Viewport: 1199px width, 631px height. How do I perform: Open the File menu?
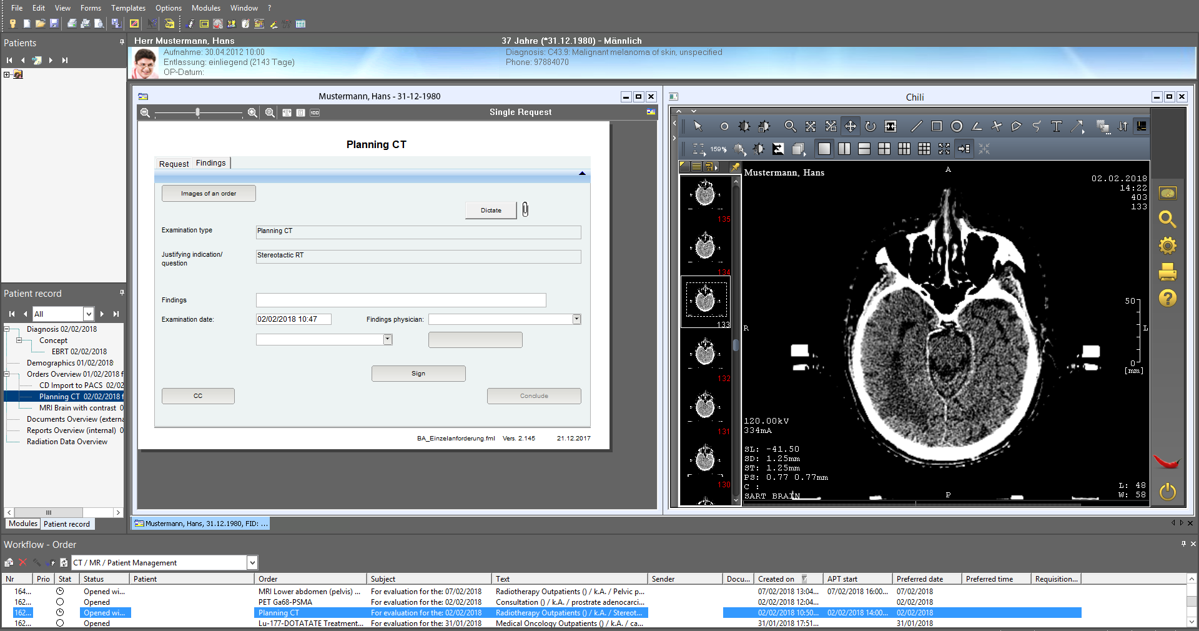pos(17,7)
